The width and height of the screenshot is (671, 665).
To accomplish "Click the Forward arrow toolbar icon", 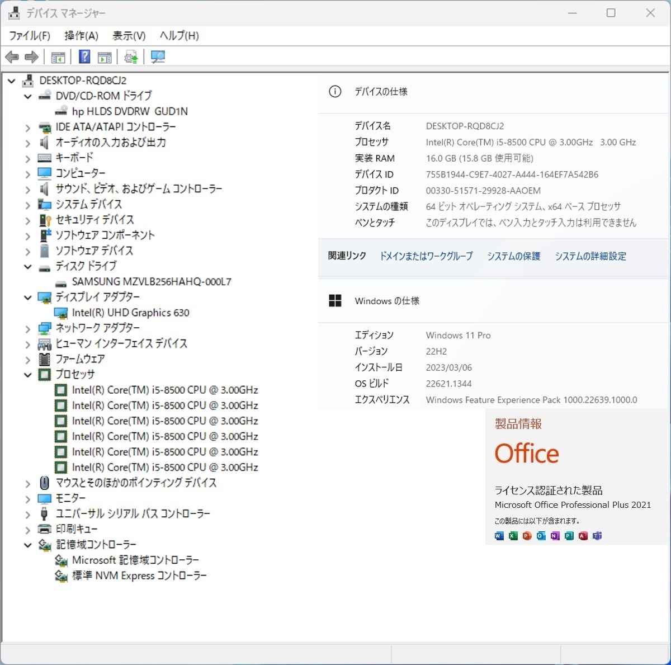I will click(32, 57).
